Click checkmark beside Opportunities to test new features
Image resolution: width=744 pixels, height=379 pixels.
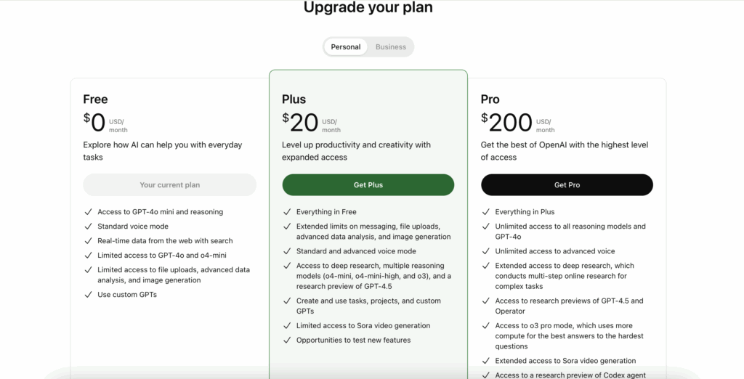(286, 341)
